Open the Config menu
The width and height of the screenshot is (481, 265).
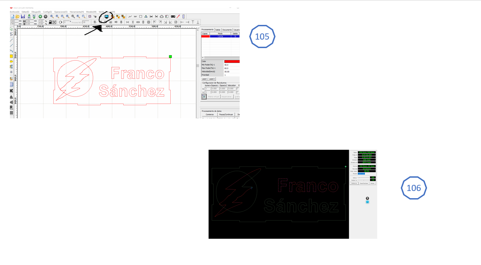coord(47,12)
